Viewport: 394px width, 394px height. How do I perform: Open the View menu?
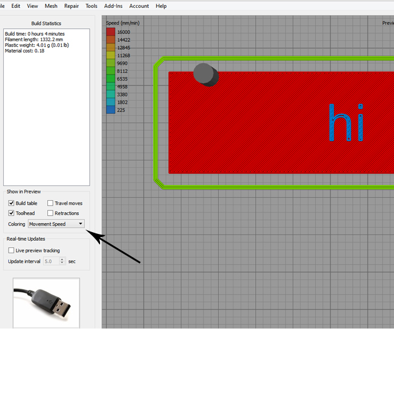click(x=32, y=6)
